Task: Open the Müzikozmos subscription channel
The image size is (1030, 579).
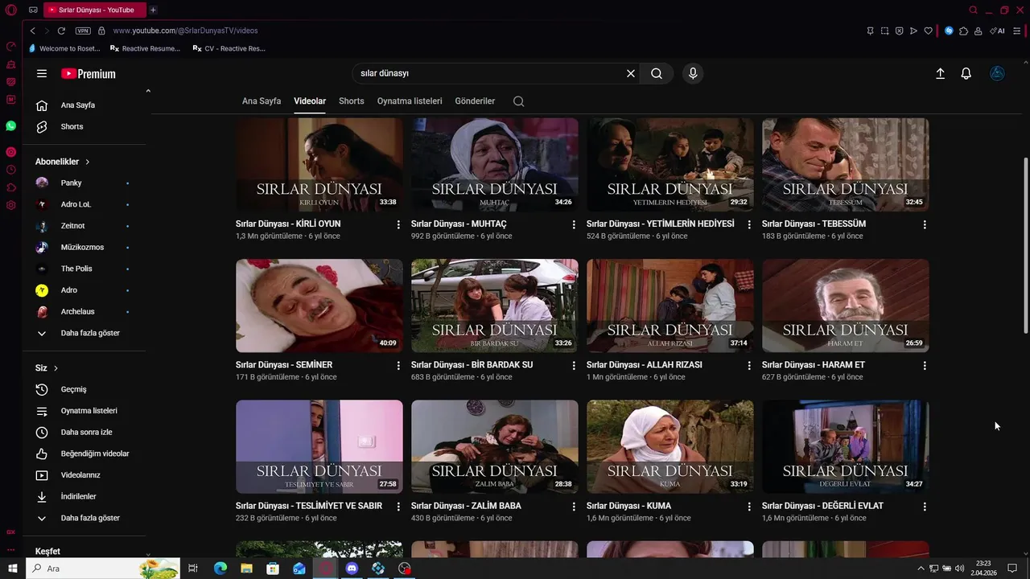Action: [84, 248]
